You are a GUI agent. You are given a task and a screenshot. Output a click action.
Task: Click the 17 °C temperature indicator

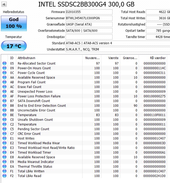pyautogui.click(x=14, y=46)
